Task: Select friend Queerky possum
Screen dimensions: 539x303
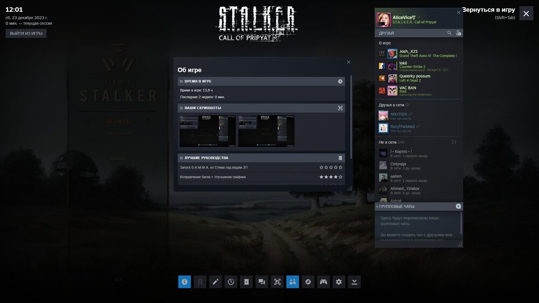Action: [x=419, y=78]
